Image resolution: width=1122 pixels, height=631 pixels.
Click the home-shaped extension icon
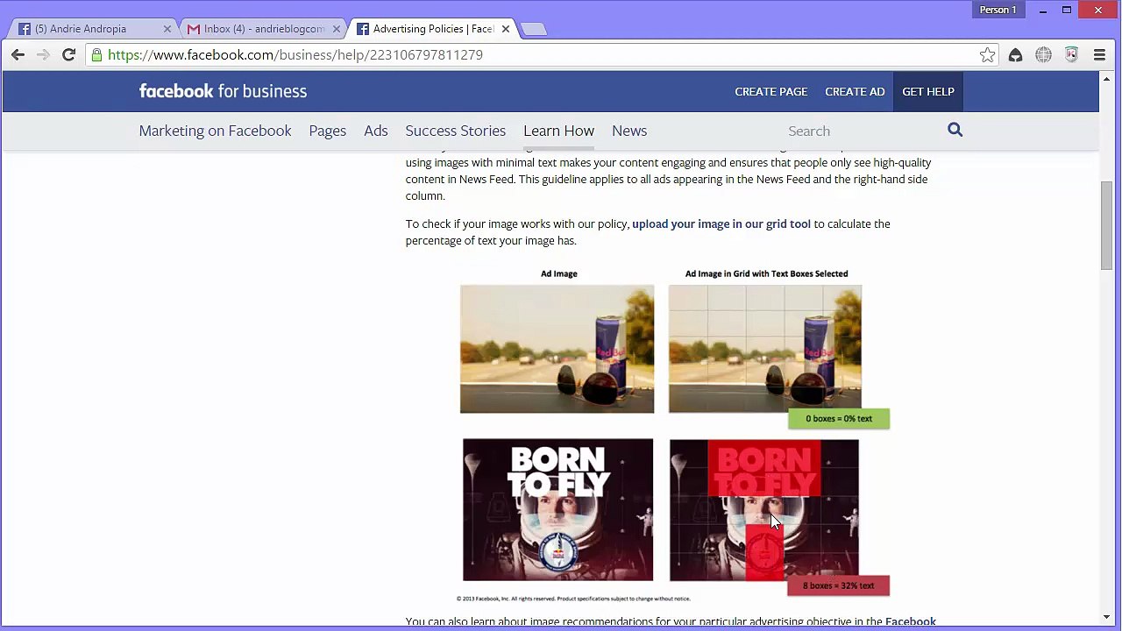(x=1015, y=55)
